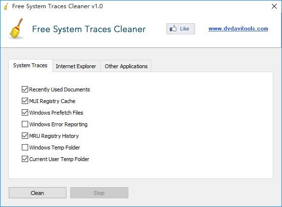Switch to the Internet Explorer tab
The width and height of the screenshot is (282, 207).
pos(76,66)
